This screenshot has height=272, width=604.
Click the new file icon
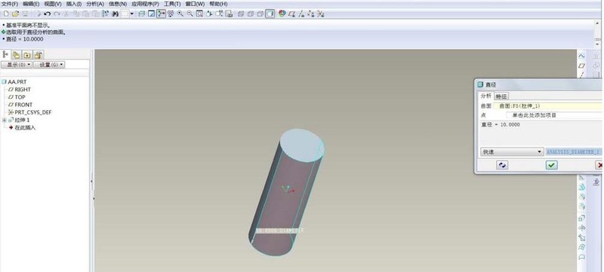(x=6, y=14)
